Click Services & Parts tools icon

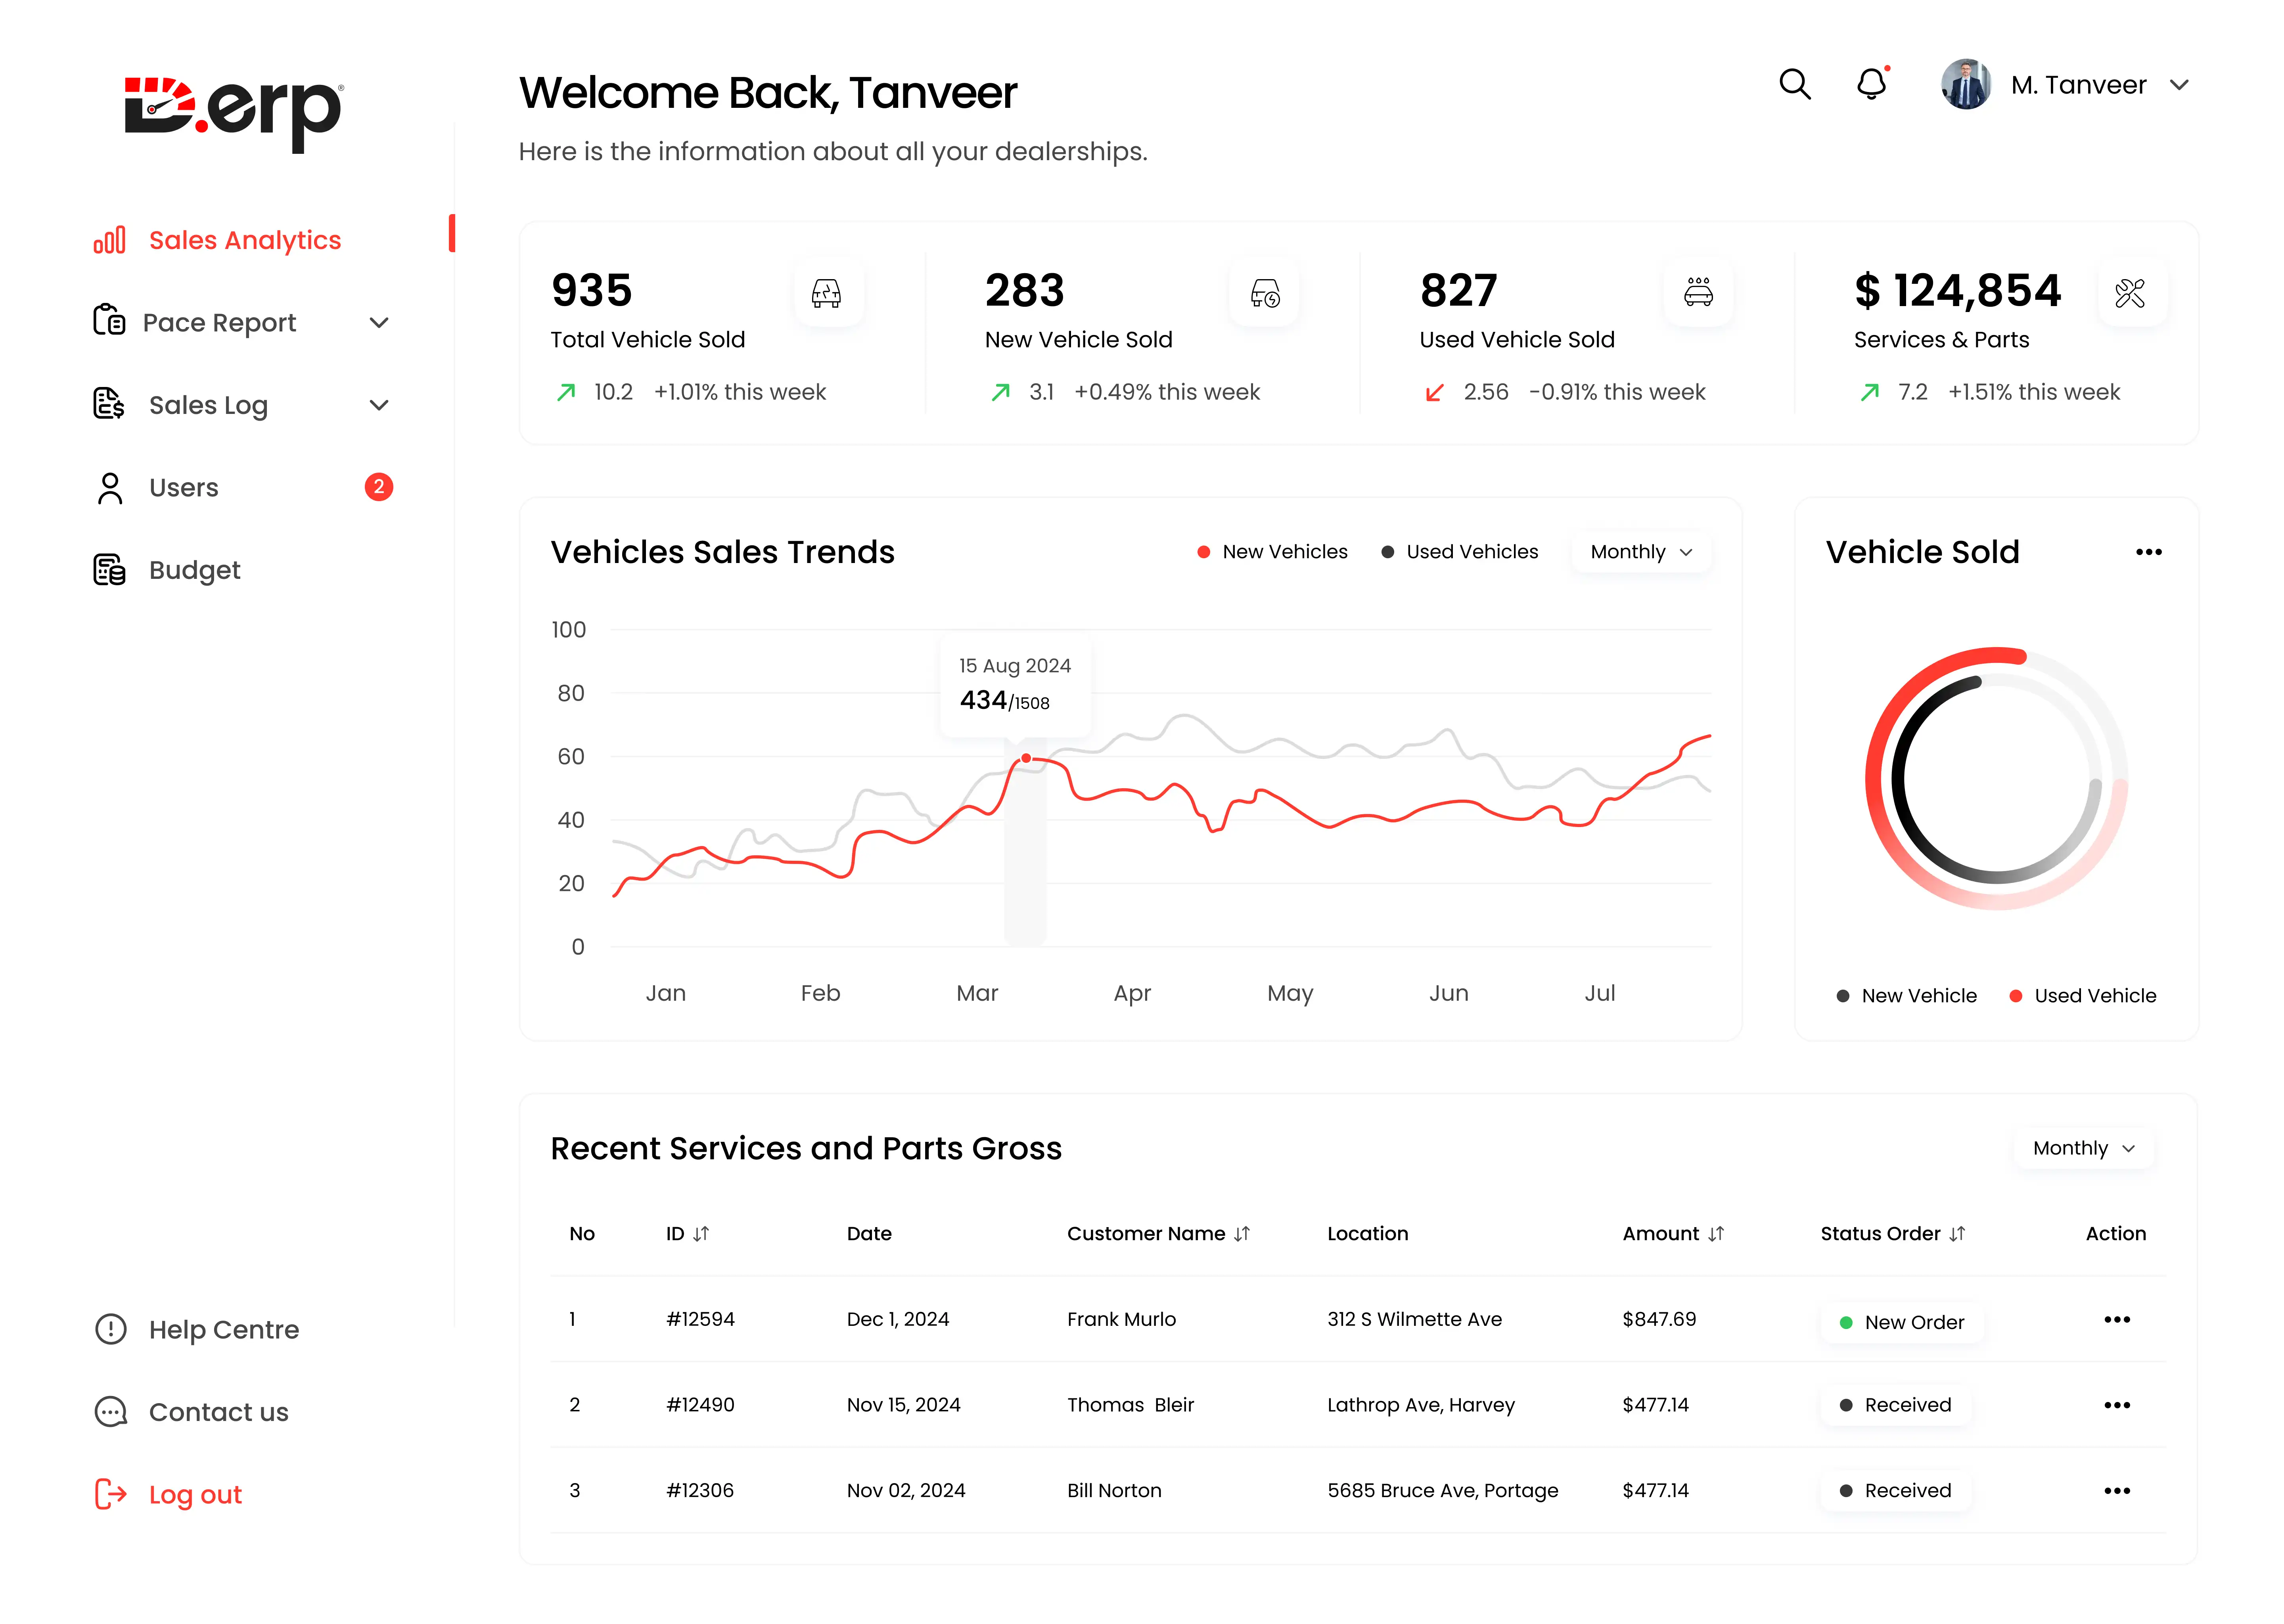pos(2130,293)
